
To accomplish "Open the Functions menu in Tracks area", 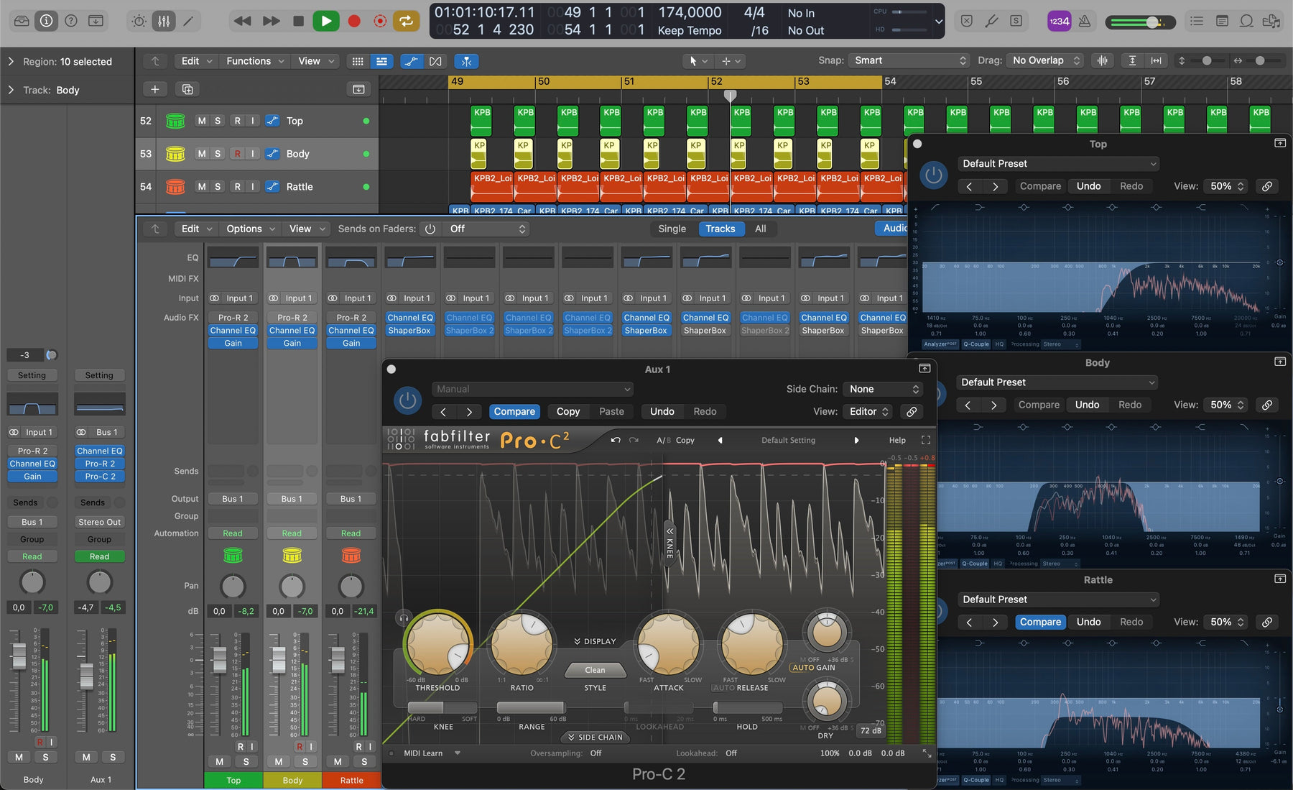I will pyautogui.click(x=255, y=61).
